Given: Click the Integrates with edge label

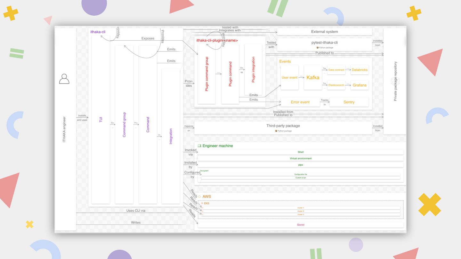Looking at the screenshot, I should pyautogui.click(x=230, y=30).
